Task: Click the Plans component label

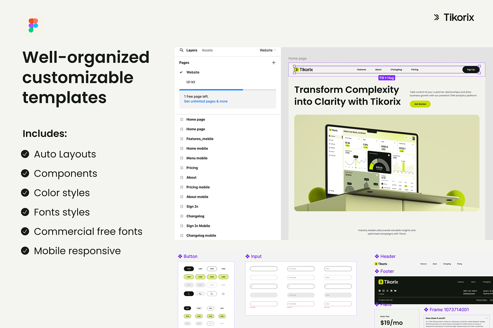Action: coord(383,304)
